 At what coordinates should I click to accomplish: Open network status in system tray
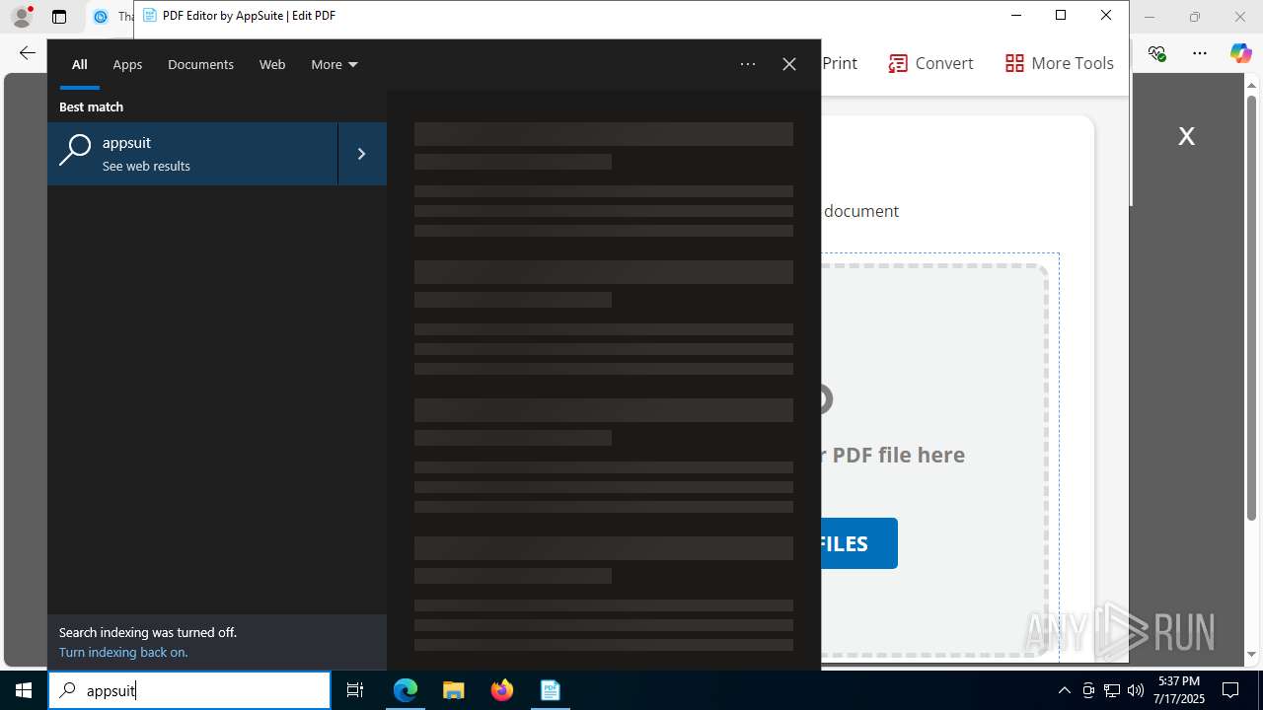coord(1112,690)
